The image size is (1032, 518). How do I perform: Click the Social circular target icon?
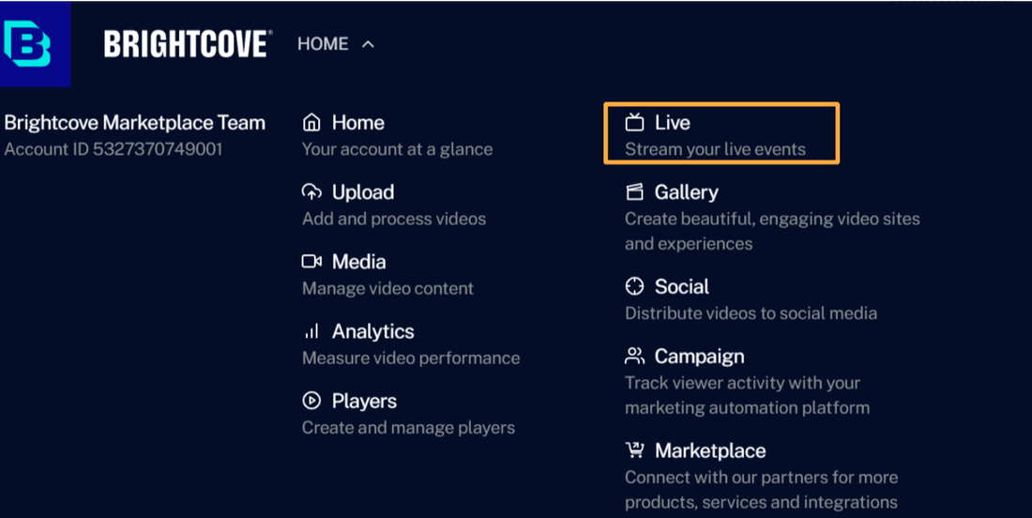tap(635, 286)
